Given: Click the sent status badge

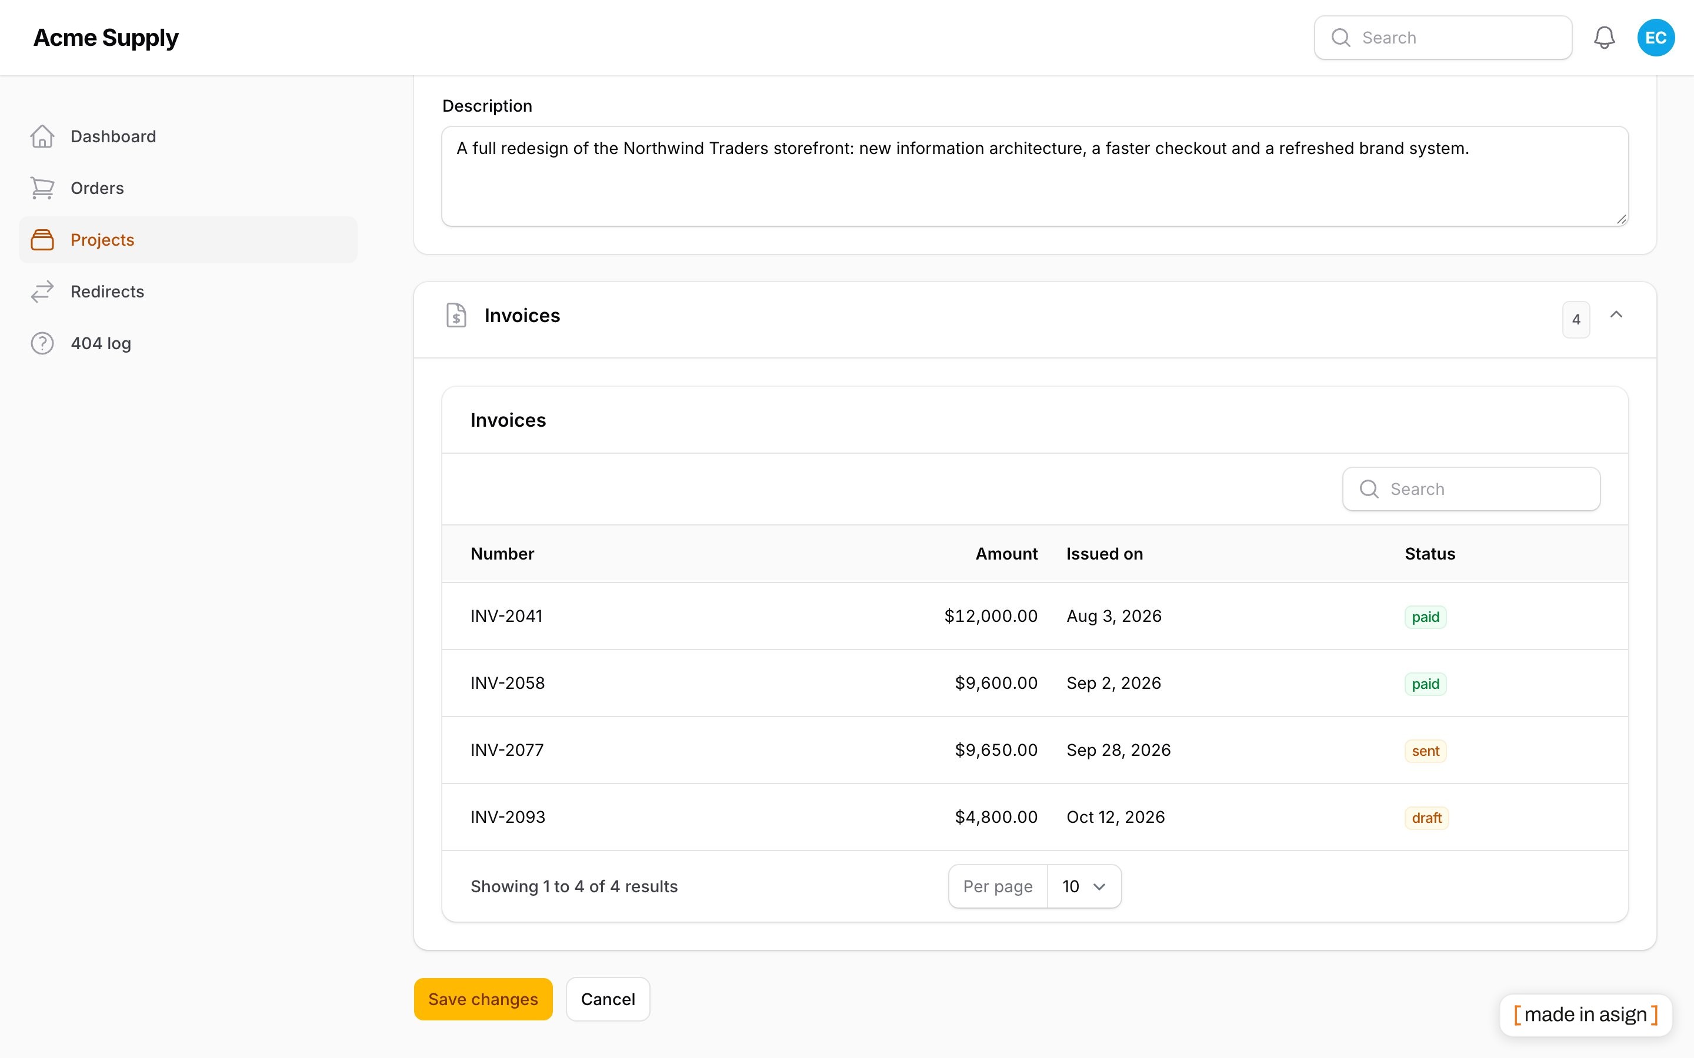Looking at the screenshot, I should pos(1425,751).
